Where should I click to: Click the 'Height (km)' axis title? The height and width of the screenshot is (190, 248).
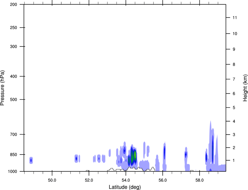click(245, 88)
